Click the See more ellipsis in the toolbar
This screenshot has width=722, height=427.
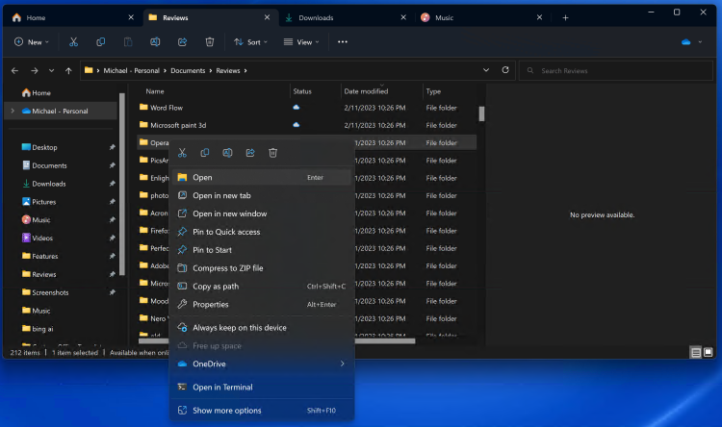pos(342,42)
